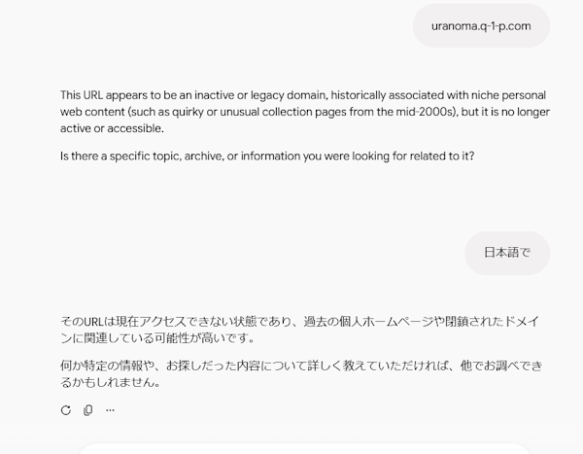This screenshot has width=583, height=454.
Task: Open the three-dots more options menu
Action: pyautogui.click(x=110, y=410)
